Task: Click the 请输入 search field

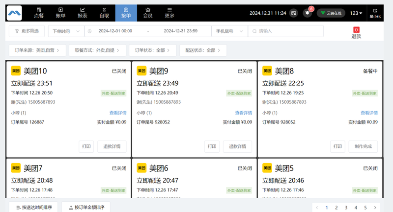Action: tap(286, 31)
